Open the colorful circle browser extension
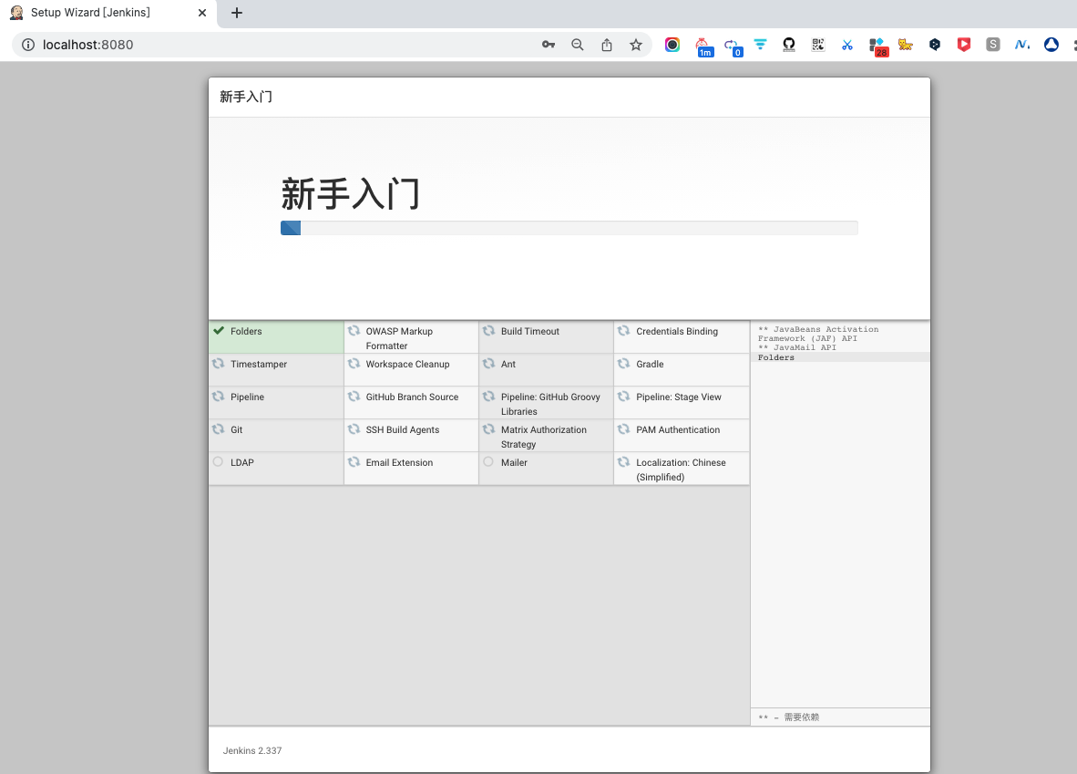Screen dimensions: 1077x774 pyautogui.click(x=672, y=45)
